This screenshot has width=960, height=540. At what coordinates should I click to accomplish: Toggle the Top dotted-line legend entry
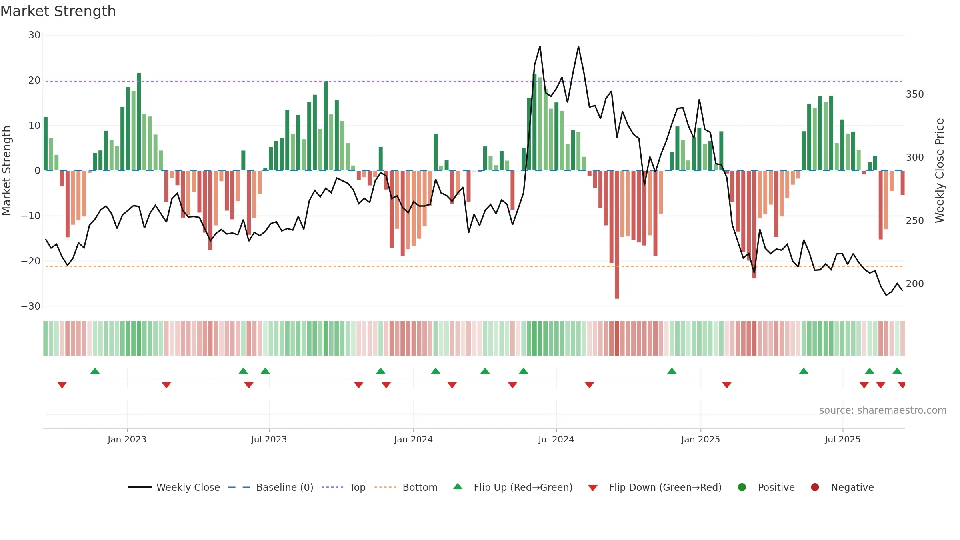click(x=344, y=487)
